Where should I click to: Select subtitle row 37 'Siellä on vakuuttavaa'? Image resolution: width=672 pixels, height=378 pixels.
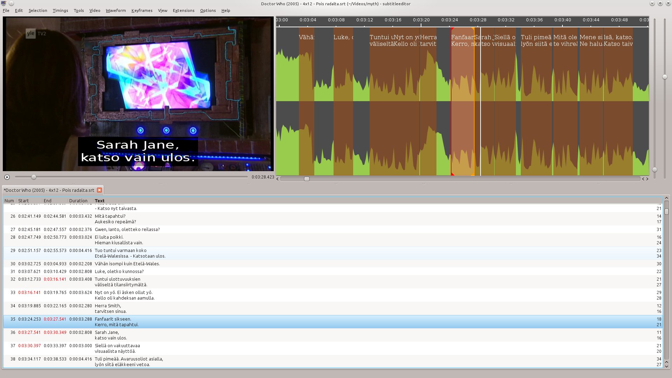[x=332, y=349]
